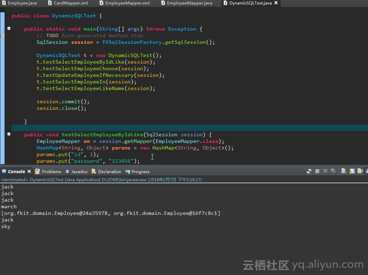Click the Javadoc view icon

(x=68, y=171)
